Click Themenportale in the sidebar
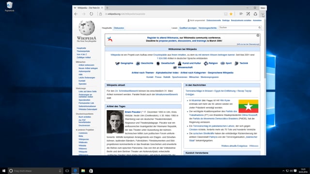The height and width of the screenshot is (174, 310). coord(83,51)
